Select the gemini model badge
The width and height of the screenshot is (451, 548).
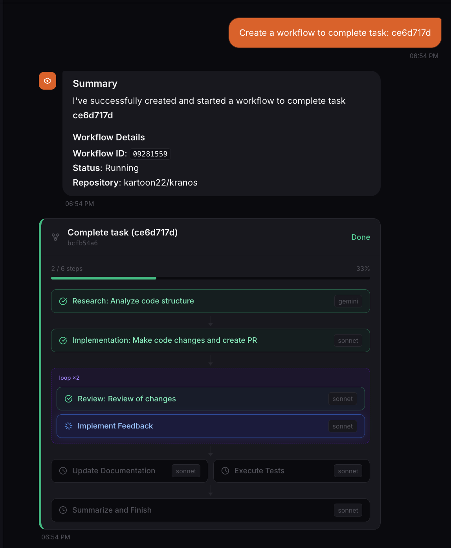pyautogui.click(x=348, y=301)
